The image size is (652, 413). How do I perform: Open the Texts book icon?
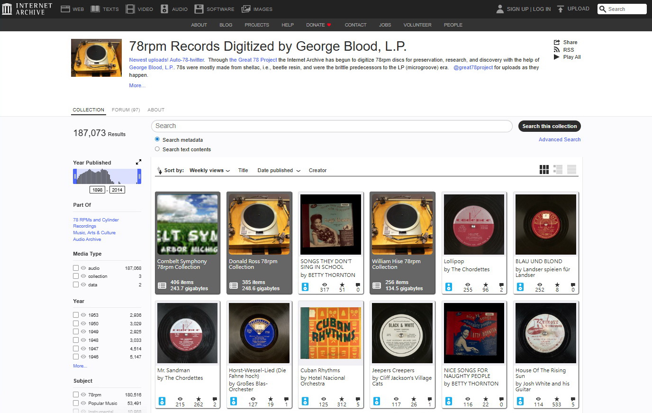[x=95, y=9]
